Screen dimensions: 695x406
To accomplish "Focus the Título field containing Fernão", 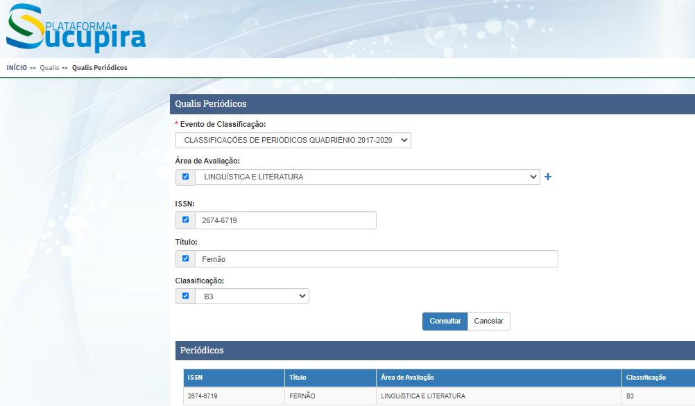I will 377,259.
